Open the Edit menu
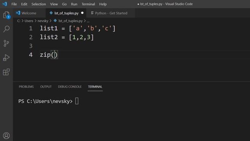 pyautogui.click(x=24, y=4)
